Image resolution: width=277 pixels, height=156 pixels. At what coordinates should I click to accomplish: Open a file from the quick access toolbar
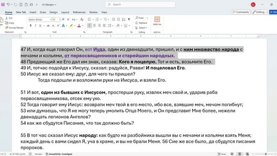(x=32, y=5)
